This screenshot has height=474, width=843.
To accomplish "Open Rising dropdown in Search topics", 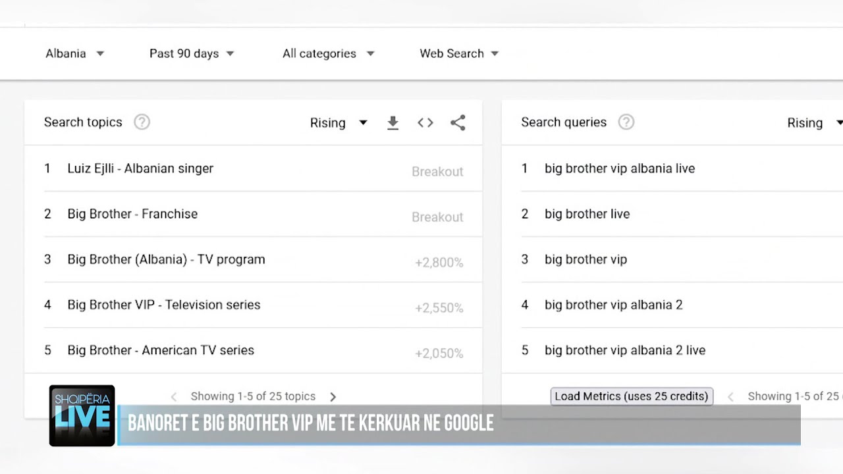I will pos(339,122).
